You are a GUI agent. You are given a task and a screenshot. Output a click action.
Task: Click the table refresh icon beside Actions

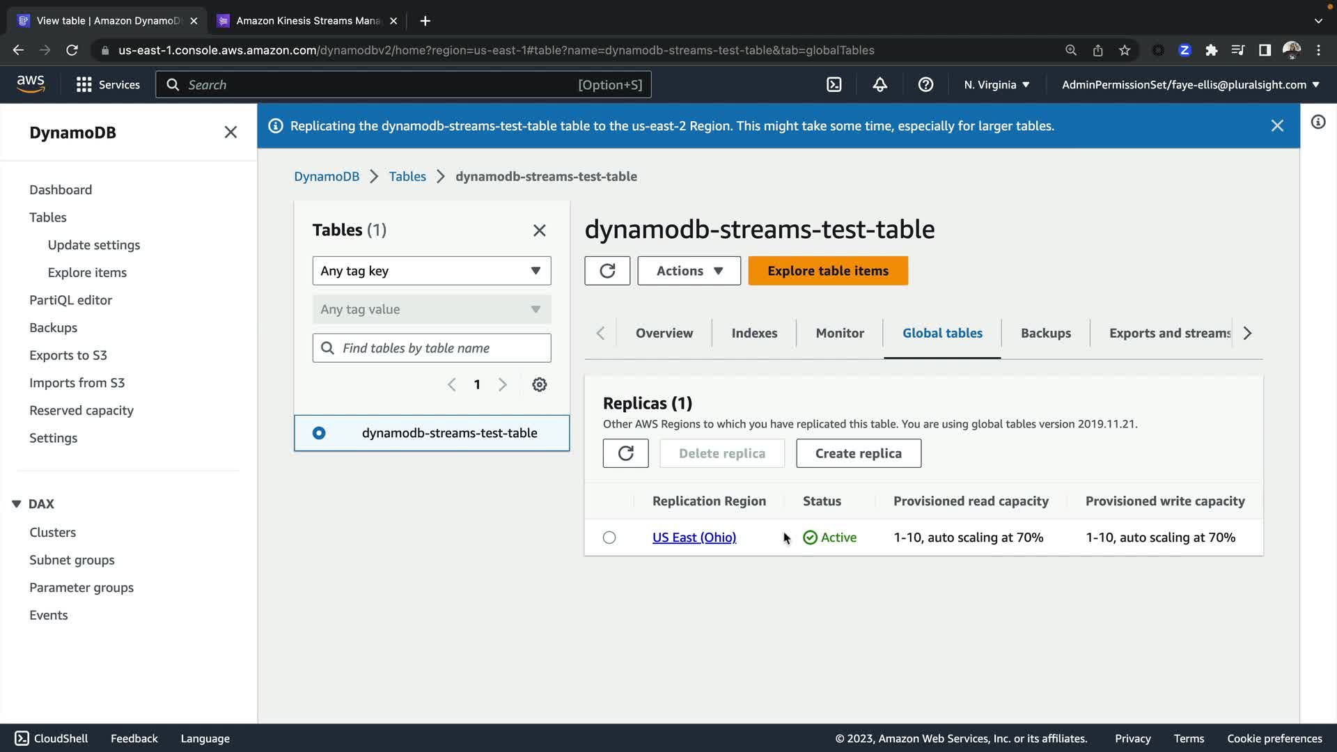pyautogui.click(x=607, y=271)
